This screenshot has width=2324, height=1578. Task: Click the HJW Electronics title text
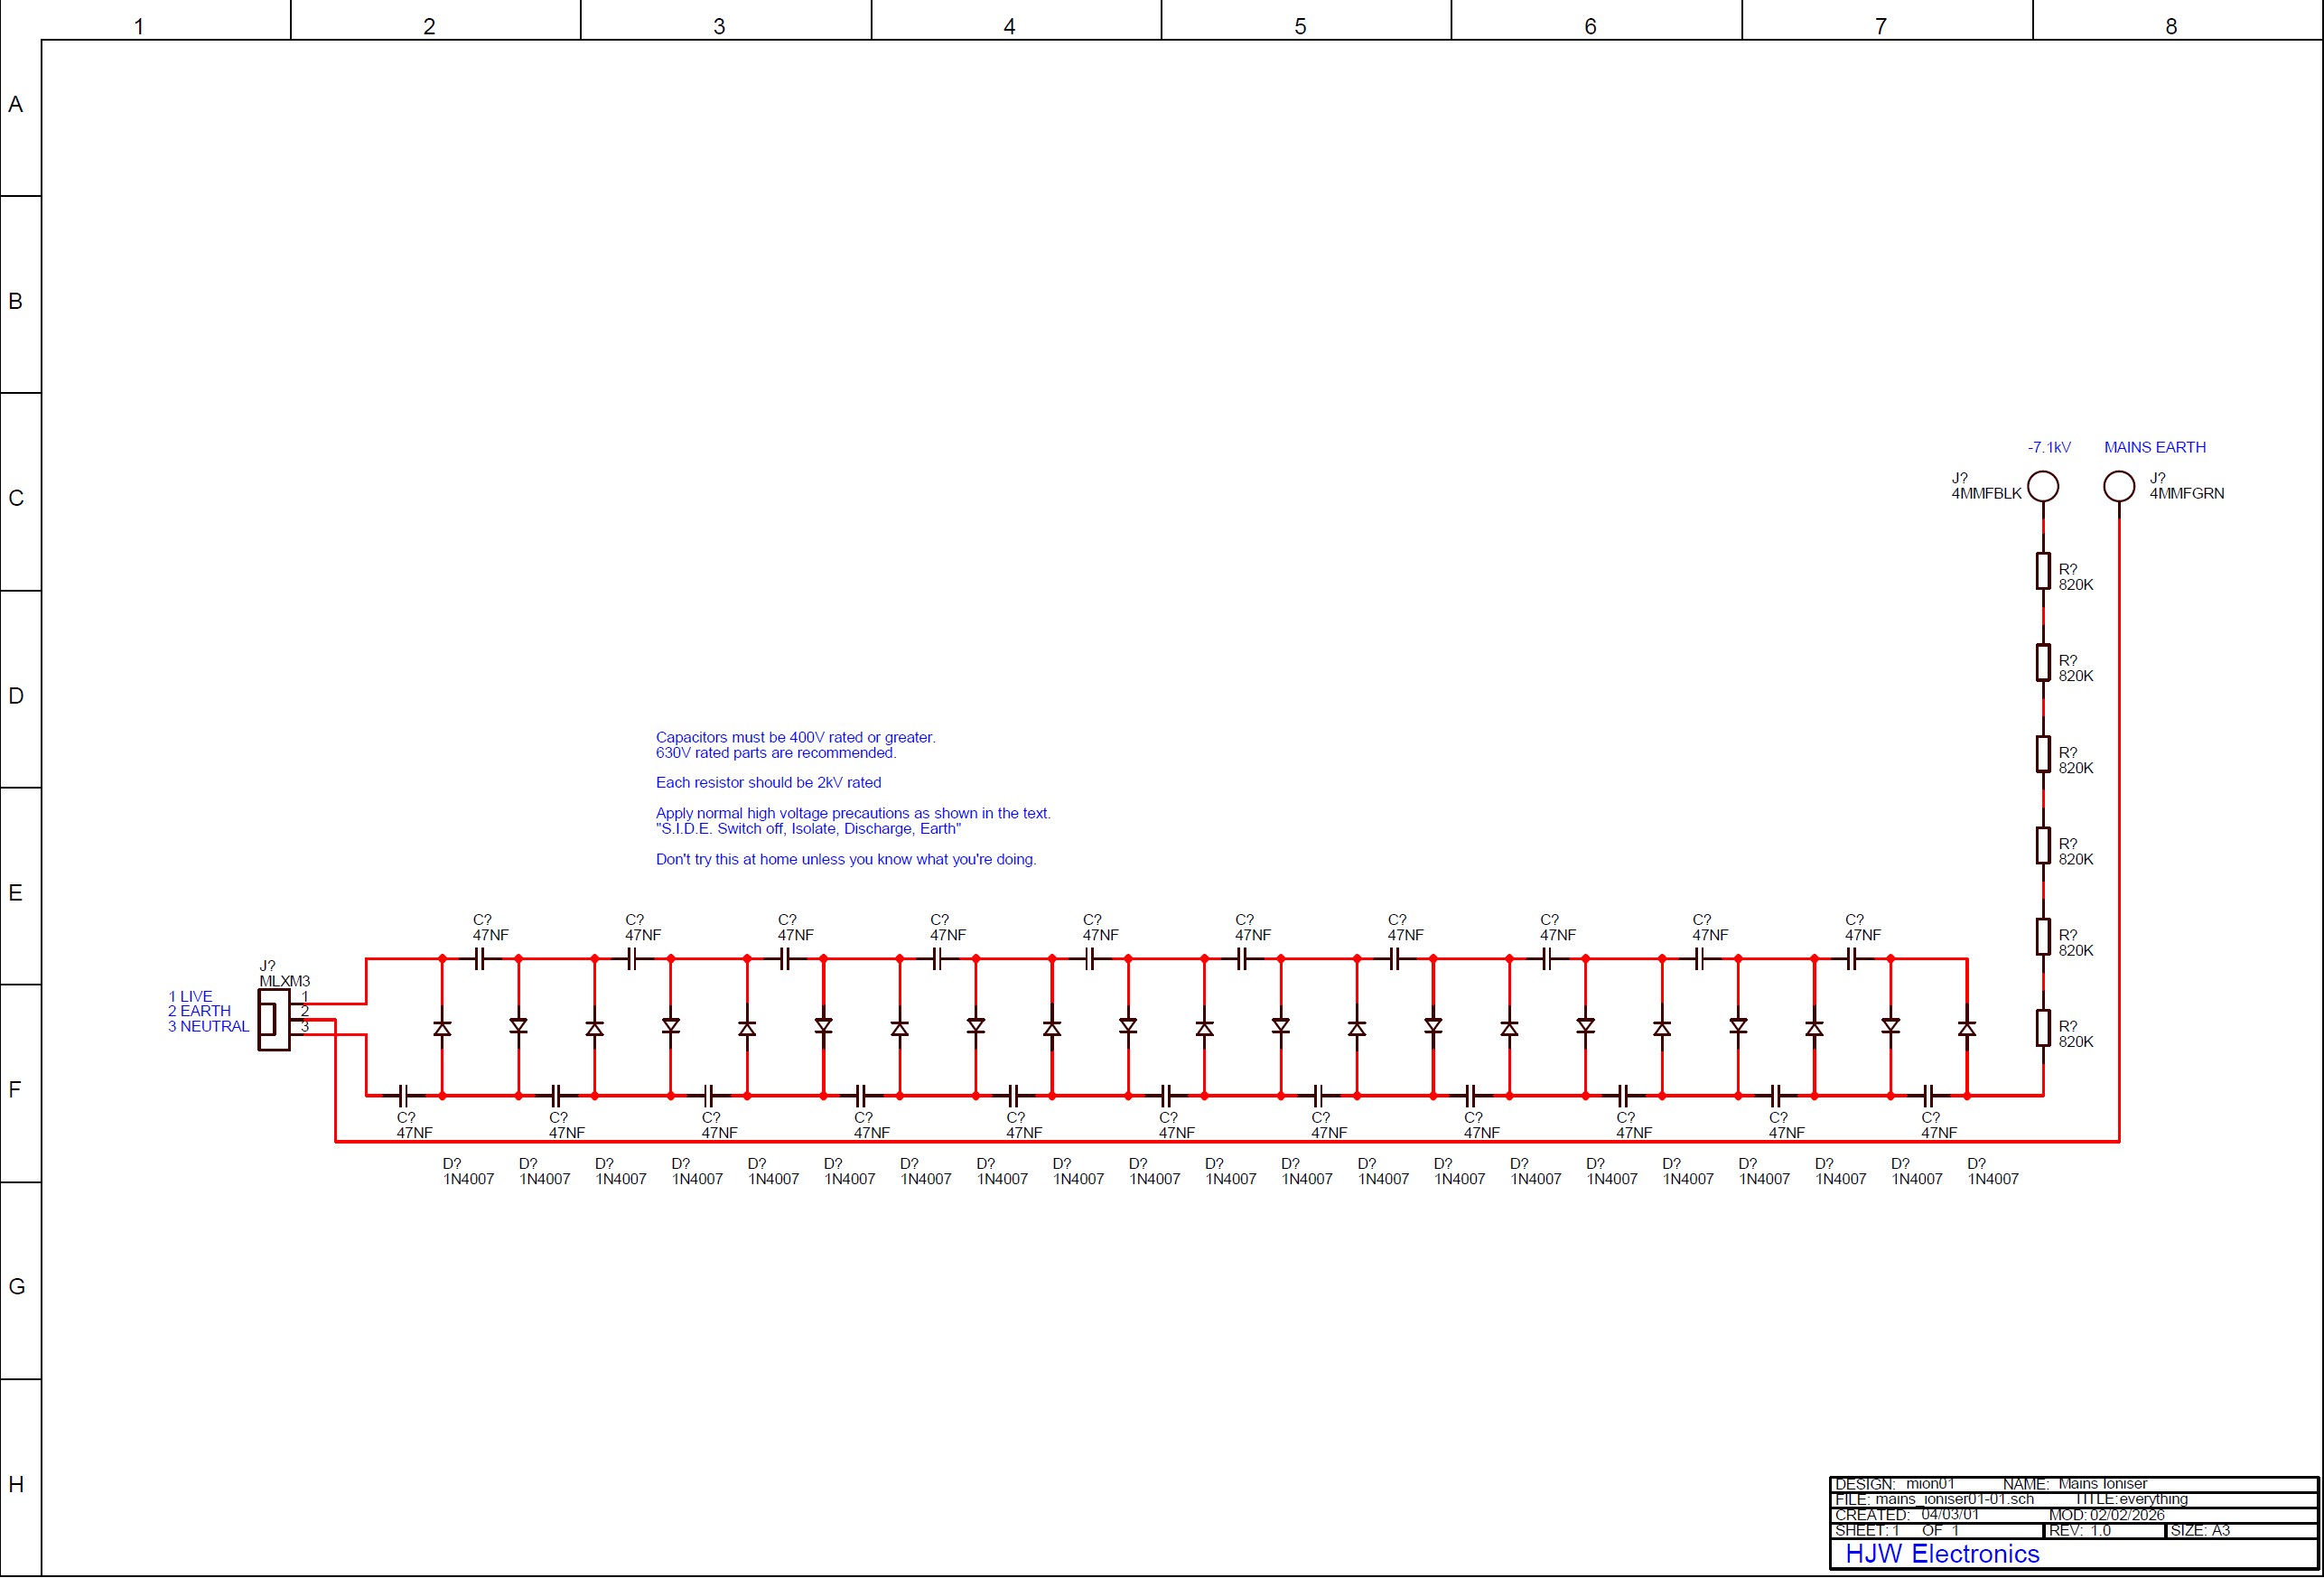click(1941, 1553)
